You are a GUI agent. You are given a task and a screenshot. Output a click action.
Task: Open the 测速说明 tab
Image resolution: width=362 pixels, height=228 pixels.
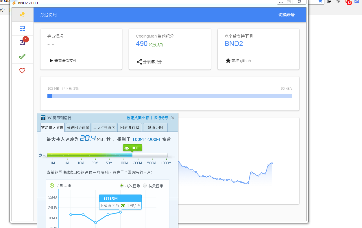pyautogui.click(x=155, y=128)
